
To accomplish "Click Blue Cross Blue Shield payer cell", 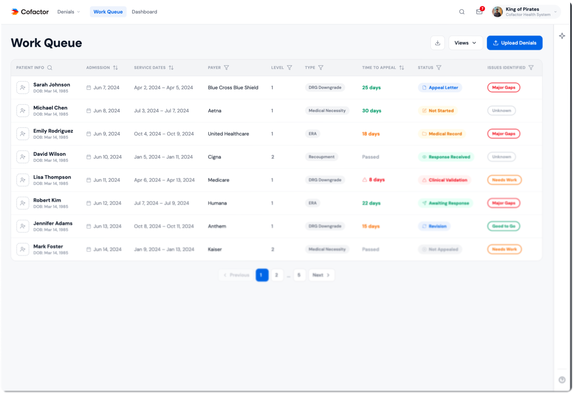I will pos(233,87).
